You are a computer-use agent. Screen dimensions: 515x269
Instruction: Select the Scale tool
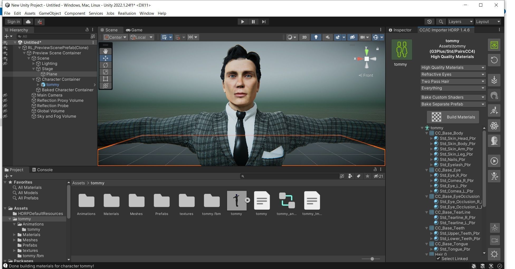coord(106,72)
